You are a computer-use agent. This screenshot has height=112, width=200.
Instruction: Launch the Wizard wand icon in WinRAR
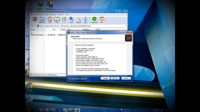[x=78, y=20]
